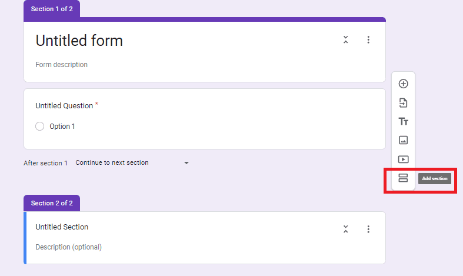Select the Section 2 of 2 tab
This screenshot has width=463, height=276.
coord(52,203)
